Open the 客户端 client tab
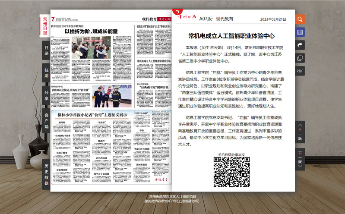 pos(46,121)
